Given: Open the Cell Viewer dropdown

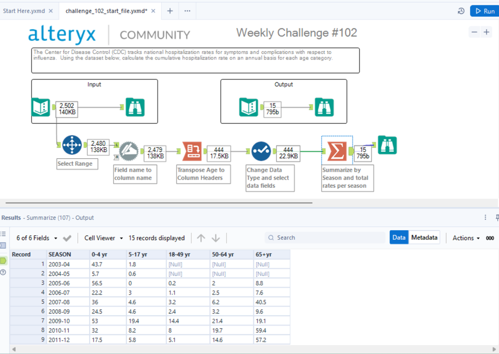Looking at the screenshot, I should click(x=103, y=238).
